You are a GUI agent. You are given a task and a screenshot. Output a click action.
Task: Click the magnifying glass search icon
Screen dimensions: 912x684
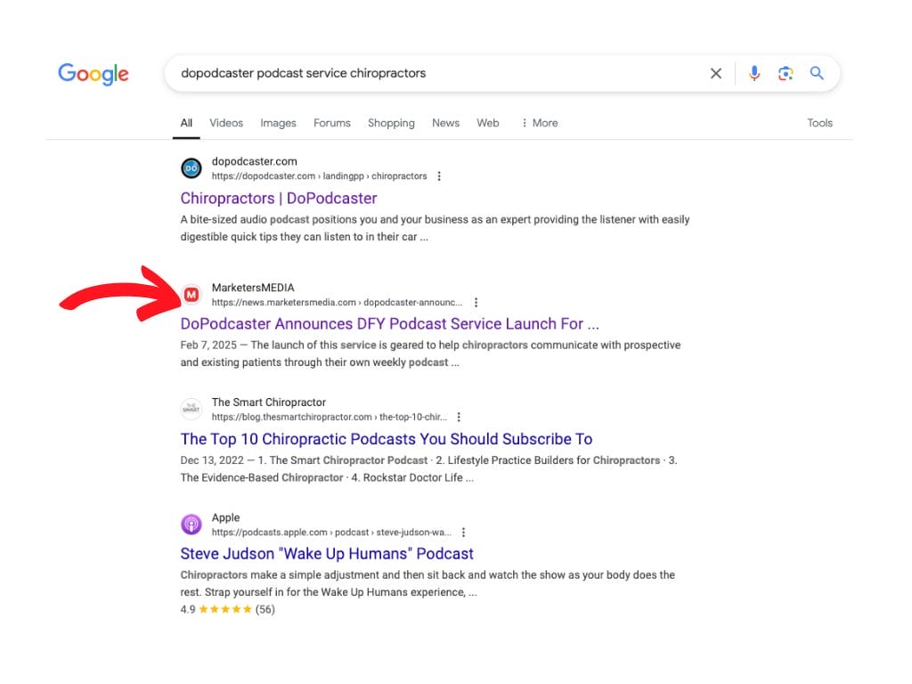point(817,74)
